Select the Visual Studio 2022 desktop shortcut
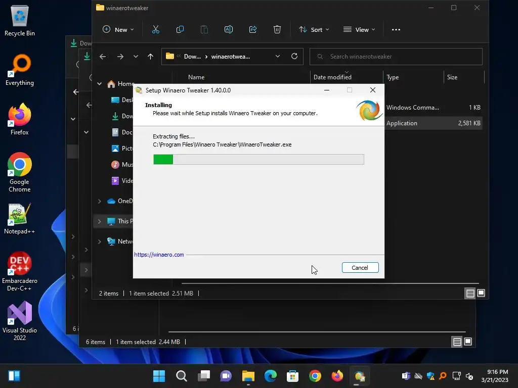This screenshot has height=388, width=518. tap(20, 321)
